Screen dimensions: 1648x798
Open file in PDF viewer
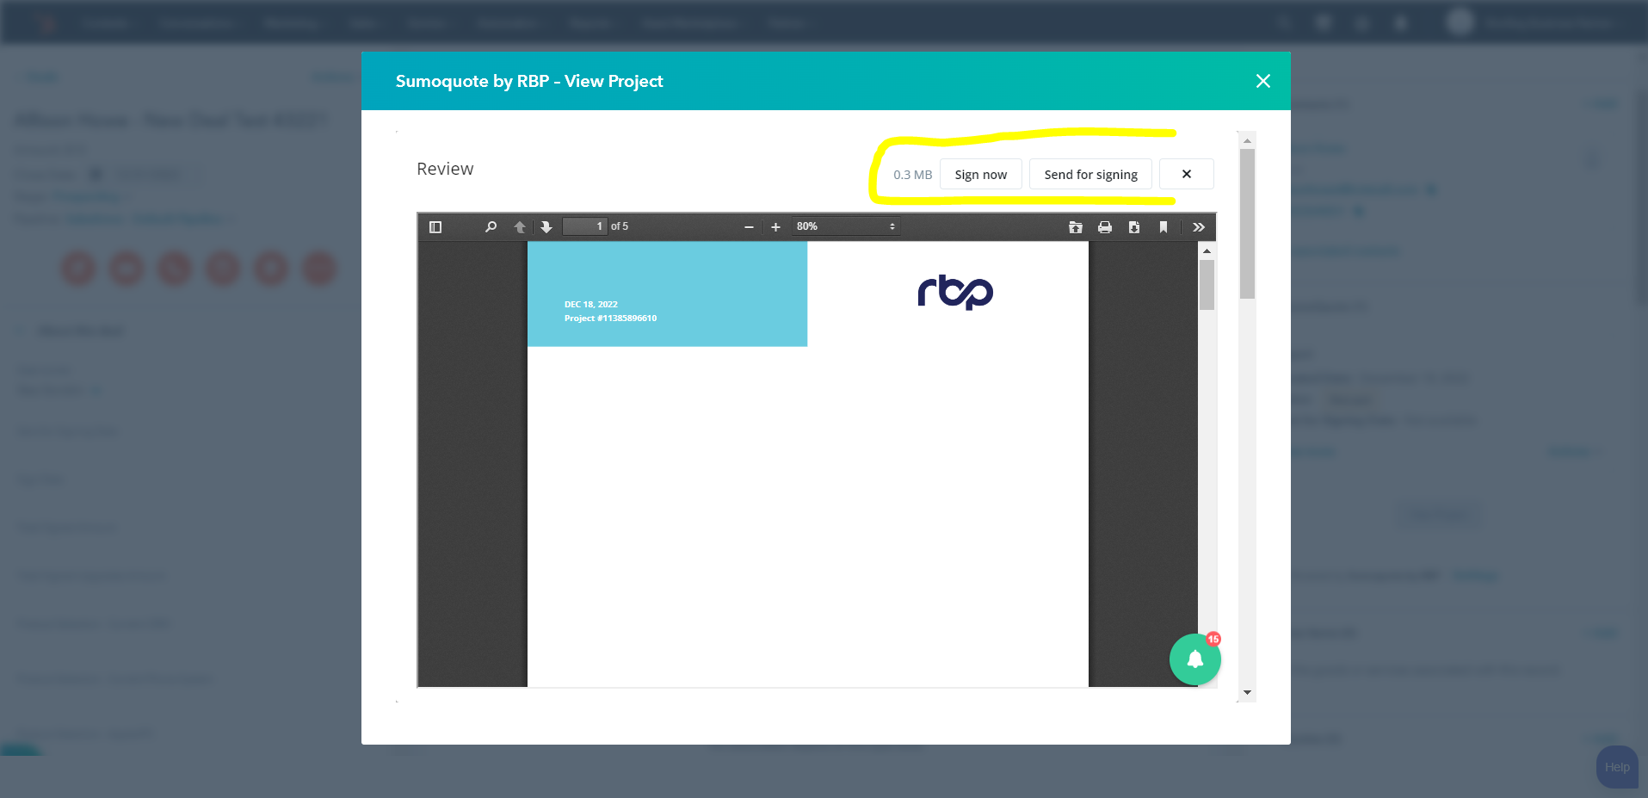click(x=1076, y=227)
